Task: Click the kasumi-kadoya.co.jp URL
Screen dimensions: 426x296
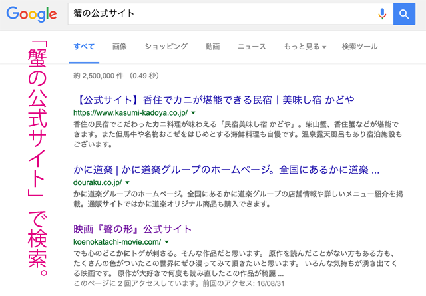Action: tap(130, 112)
